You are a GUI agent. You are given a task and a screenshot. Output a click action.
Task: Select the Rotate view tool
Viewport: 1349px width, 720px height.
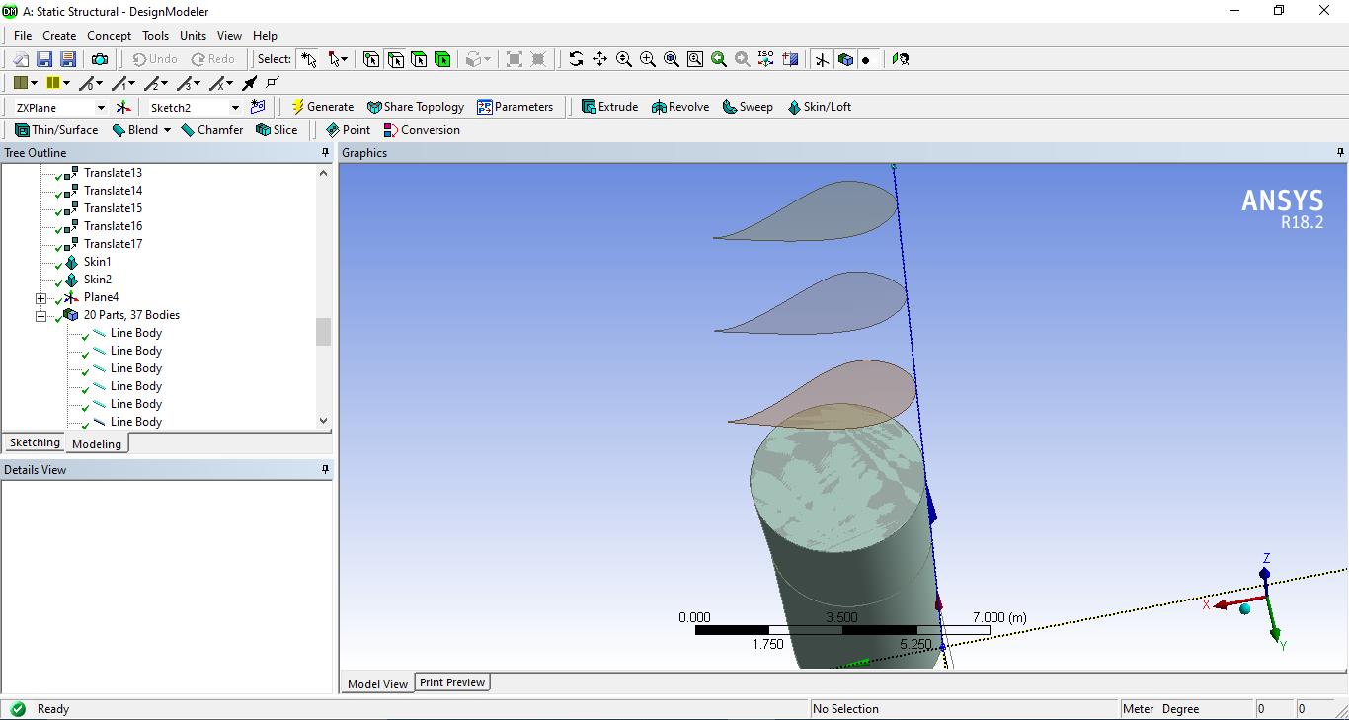577,59
